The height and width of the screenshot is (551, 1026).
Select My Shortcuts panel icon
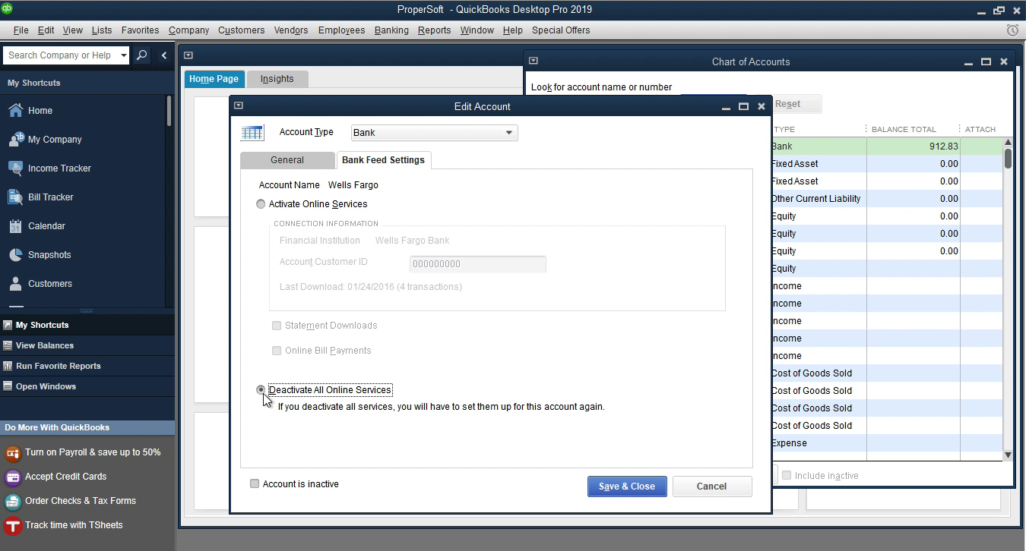coord(8,325)
